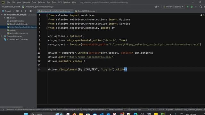Click the warnings indicator in editor corner
This screenshot has width=205, height=115.
pos(202,15)
